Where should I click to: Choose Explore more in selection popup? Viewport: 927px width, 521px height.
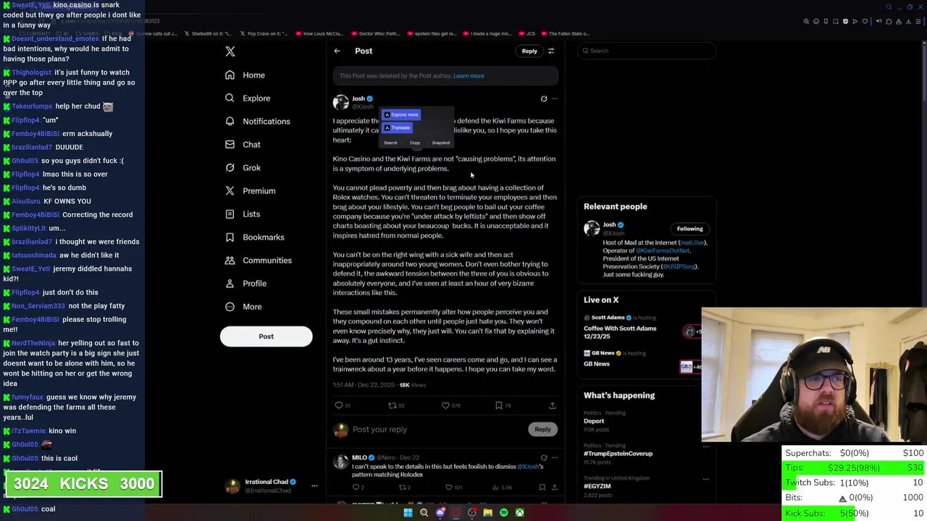(x=401, y=115)
